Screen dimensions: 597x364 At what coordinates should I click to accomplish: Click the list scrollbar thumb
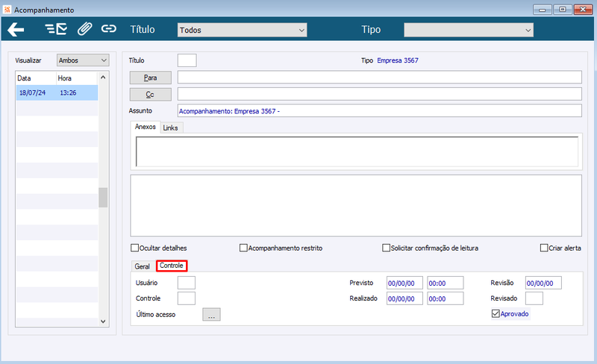coord(103,198)
